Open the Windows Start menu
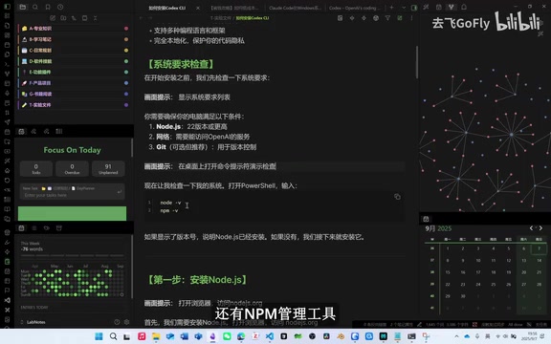The height and width of the screenshot is (344, 551). [x=99, y=336]
